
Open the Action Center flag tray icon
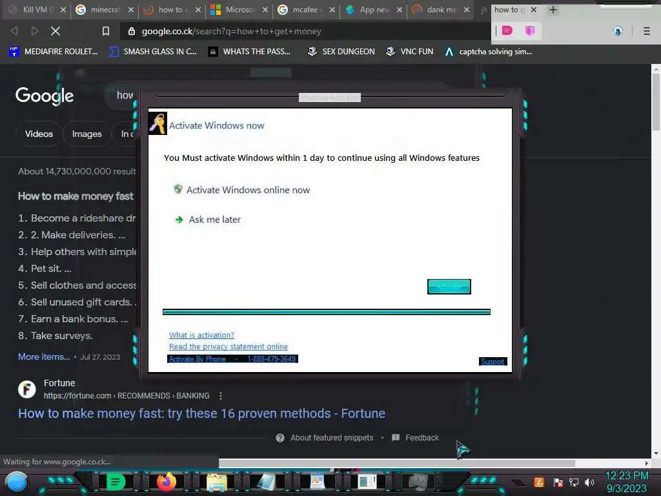point(558,482)
